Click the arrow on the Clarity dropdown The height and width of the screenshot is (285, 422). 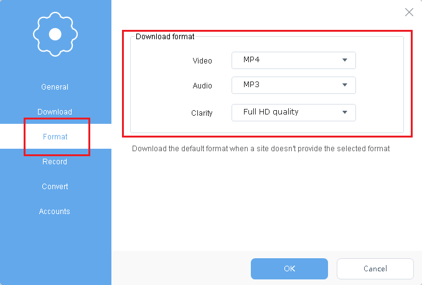[x=345, y=112]
